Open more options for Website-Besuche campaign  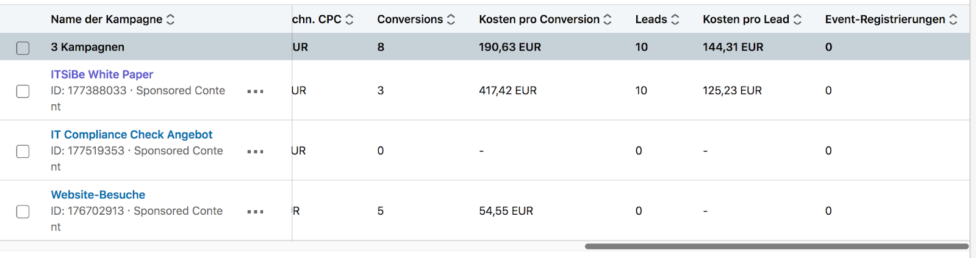tap(255, 212)
